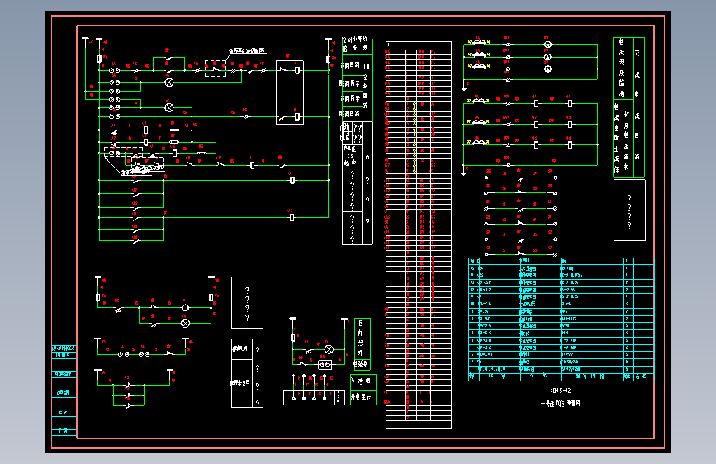The height and width of the screenshot is (464, 716).
Task: Click the lower lamp symbol in the lower-left circuit
Action: tap(185, 324)
